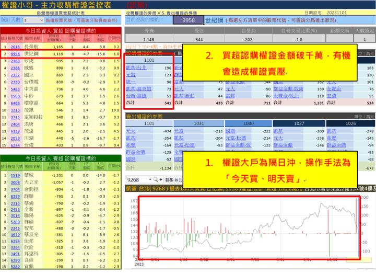Open stock code 2313 華通 link

[x=15, y=203]
